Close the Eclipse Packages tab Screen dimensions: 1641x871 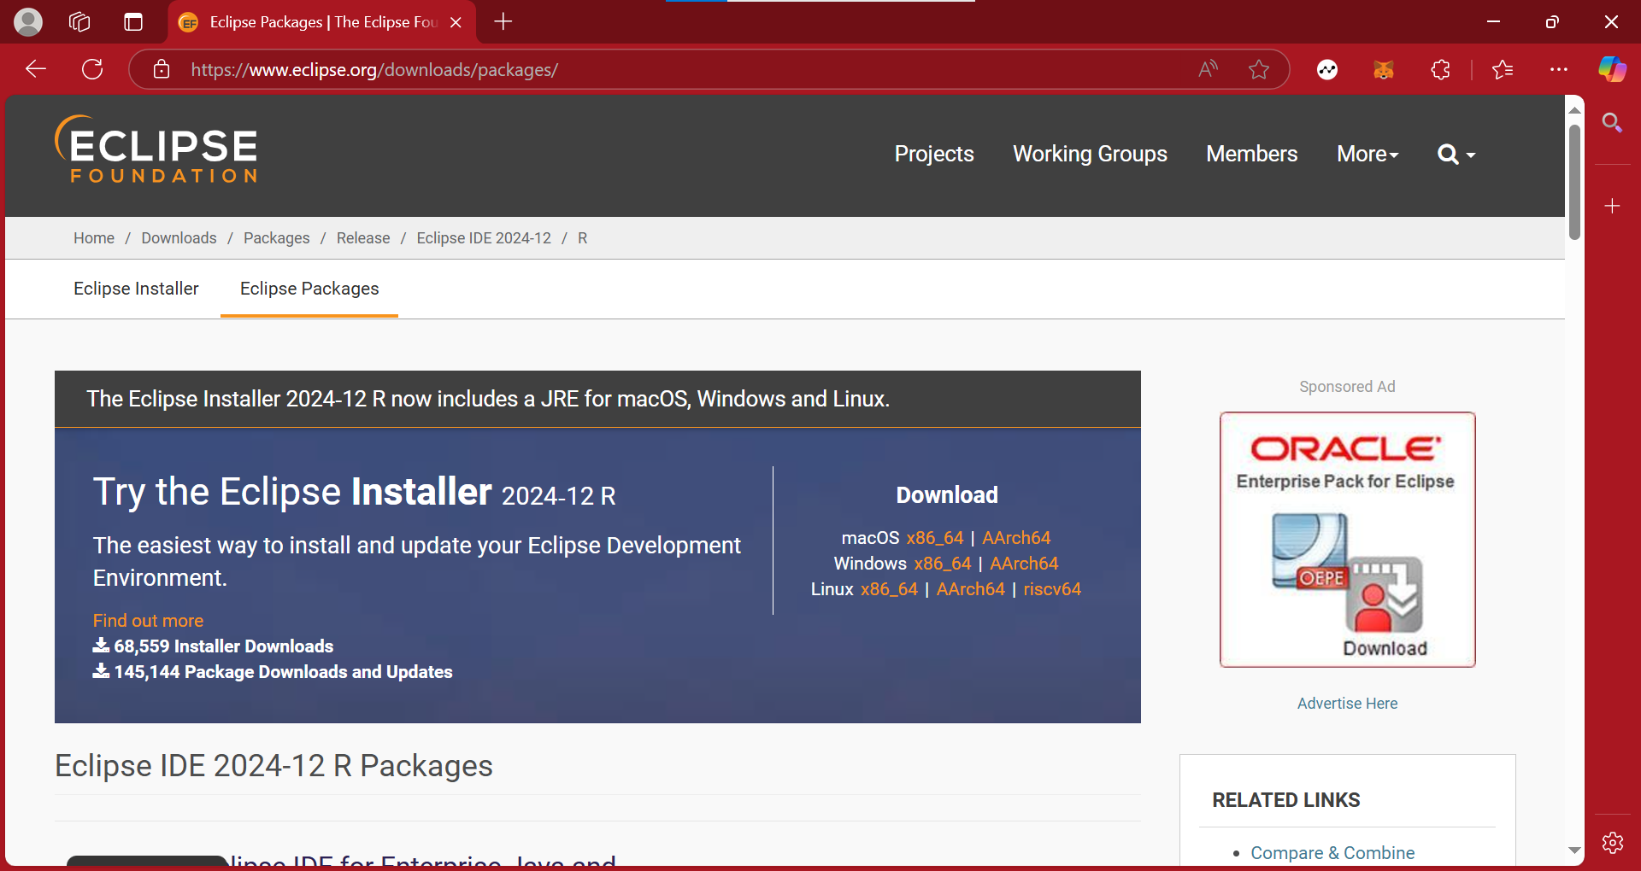[456, 22]
